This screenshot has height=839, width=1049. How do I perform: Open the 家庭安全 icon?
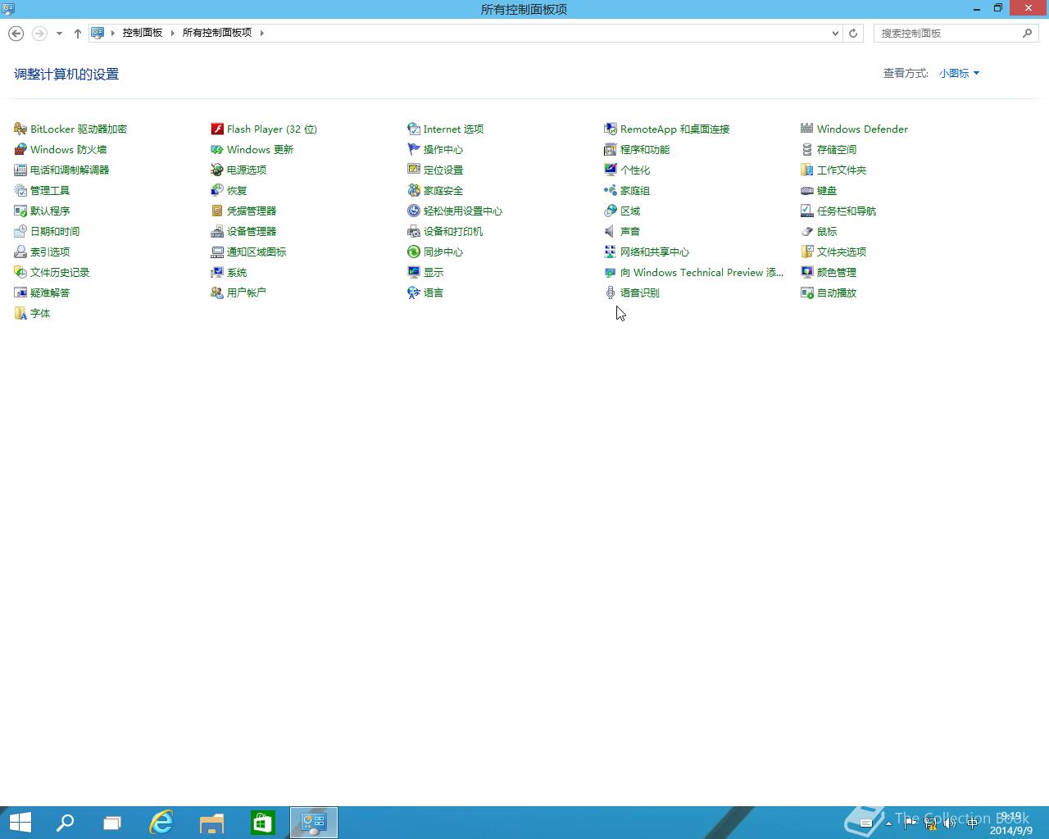point(414,190)
